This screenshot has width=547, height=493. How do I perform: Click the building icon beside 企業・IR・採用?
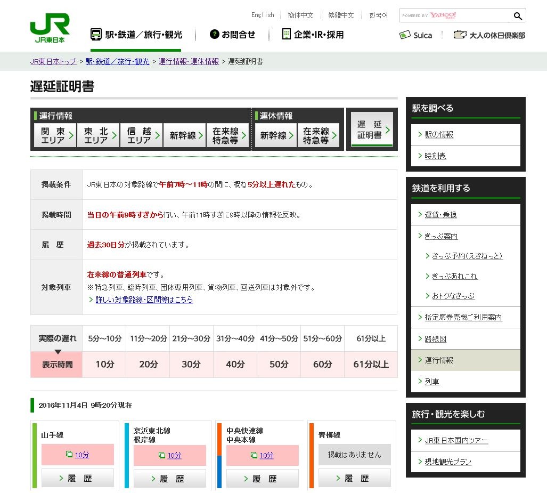tap(287, 34)
